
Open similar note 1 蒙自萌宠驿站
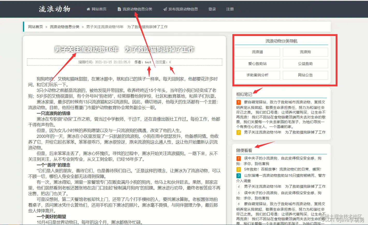tap(281, 114)
